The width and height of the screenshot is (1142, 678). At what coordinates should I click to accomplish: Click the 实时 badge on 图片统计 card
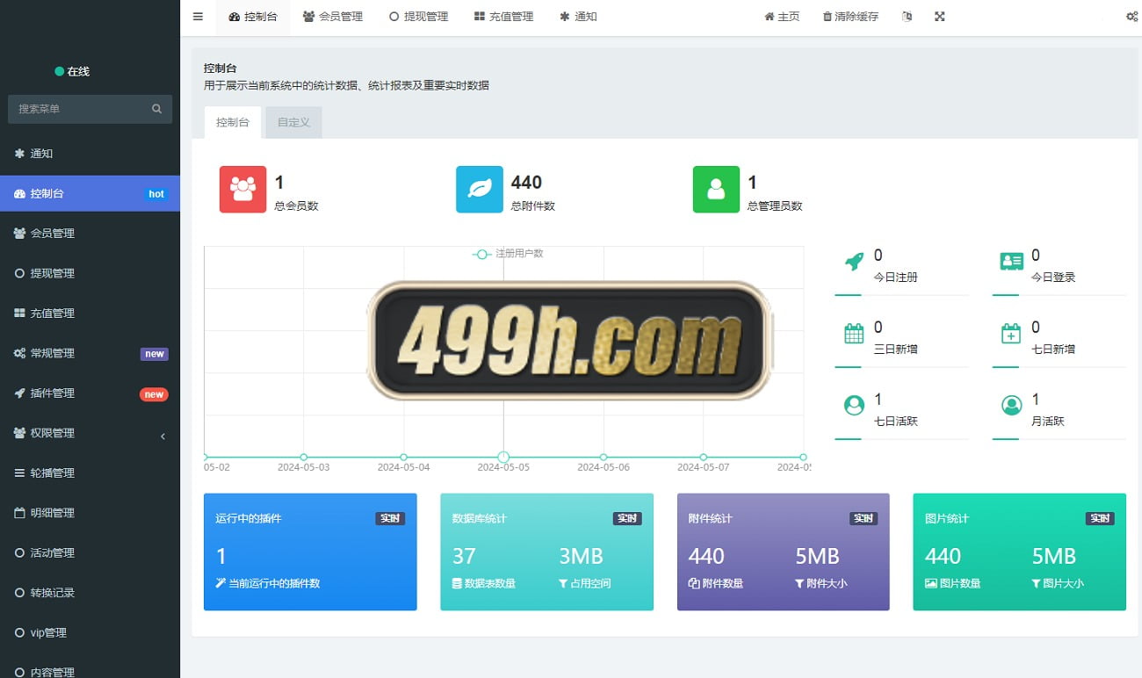point(1100,518)
